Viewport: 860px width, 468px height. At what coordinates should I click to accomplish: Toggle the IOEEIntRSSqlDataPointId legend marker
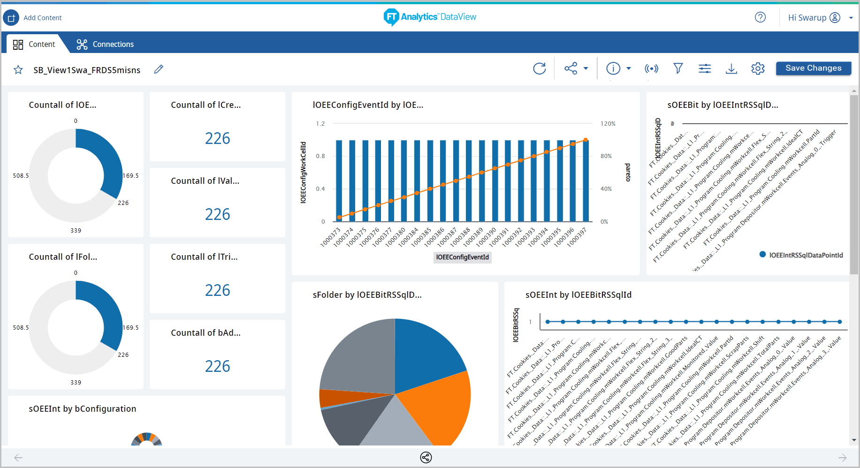coord(763,255)
